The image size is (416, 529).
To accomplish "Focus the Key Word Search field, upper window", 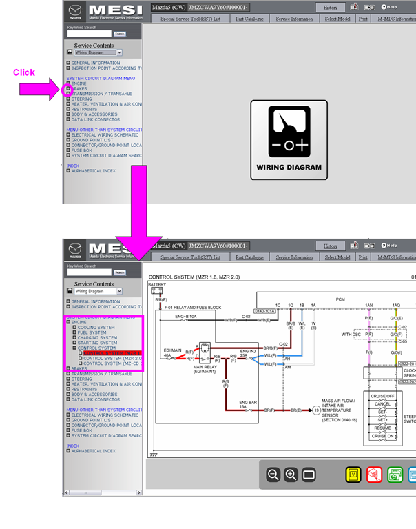I will click(x=90, y=33).
